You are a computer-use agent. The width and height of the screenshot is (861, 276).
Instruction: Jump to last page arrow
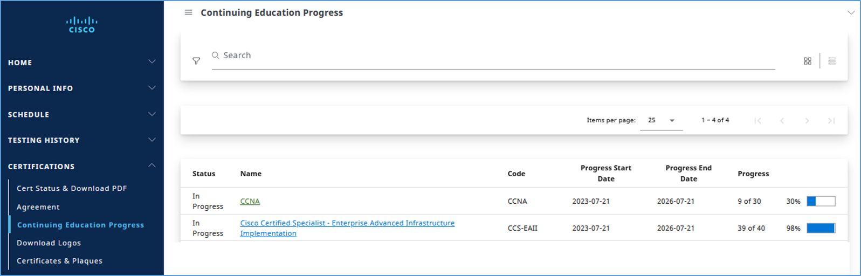pos(831,121)
